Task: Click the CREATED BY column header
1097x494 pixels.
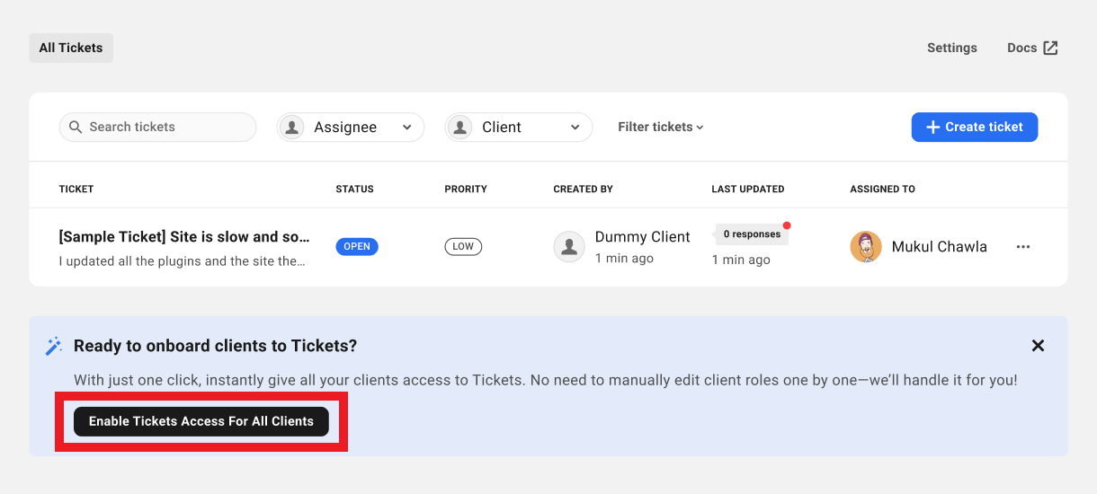Action: [x=583, y=189]
